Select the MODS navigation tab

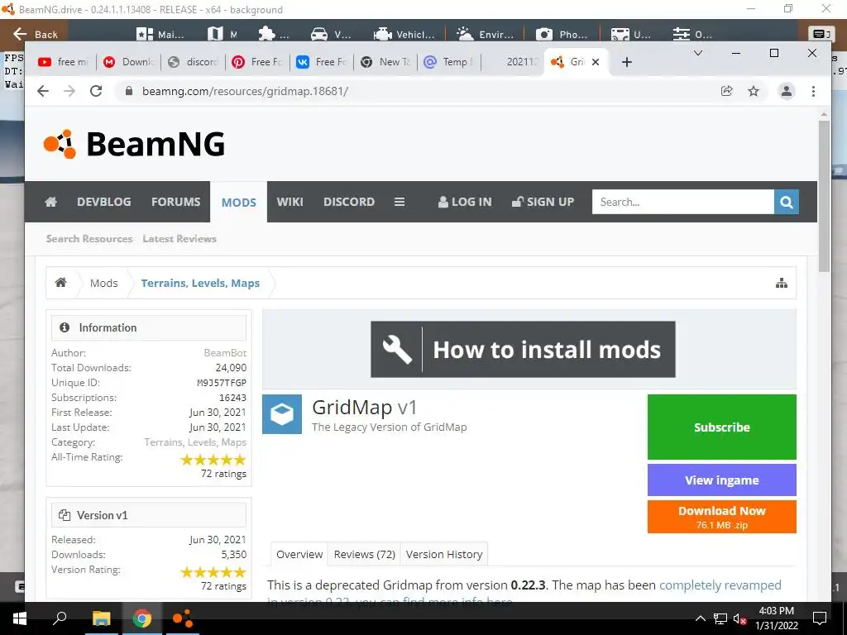(239, 202)
